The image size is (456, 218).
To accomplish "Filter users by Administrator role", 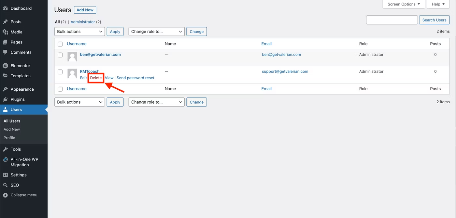I will coord(83,22).
